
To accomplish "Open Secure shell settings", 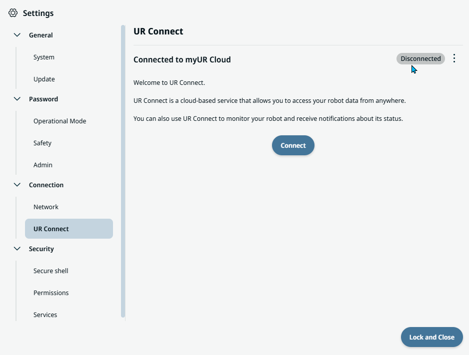I will pyautogui.click(x=51, y=271).
